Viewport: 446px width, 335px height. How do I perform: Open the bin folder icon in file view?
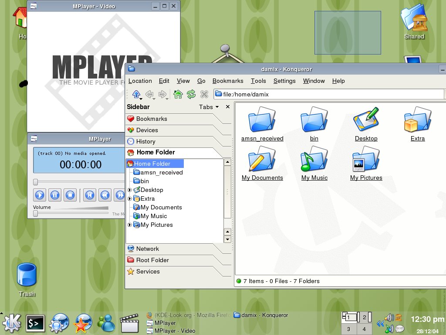(314, 120)
